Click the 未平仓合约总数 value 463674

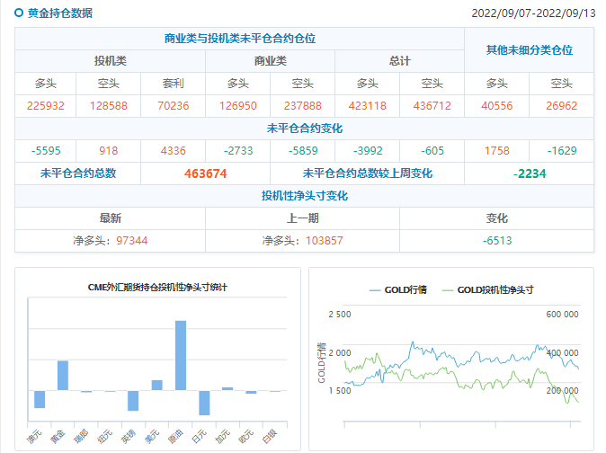205,173
